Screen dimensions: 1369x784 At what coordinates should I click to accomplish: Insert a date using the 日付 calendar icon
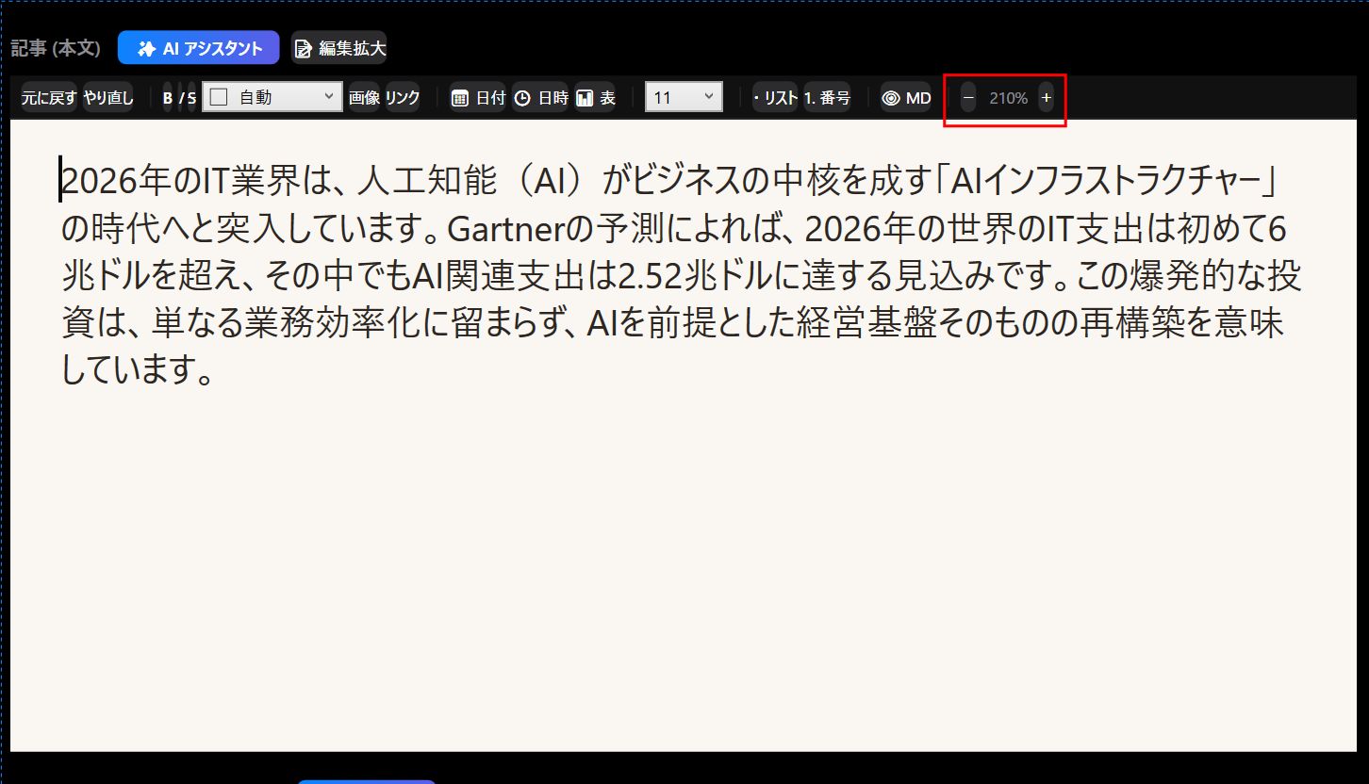tap(477, 96)
